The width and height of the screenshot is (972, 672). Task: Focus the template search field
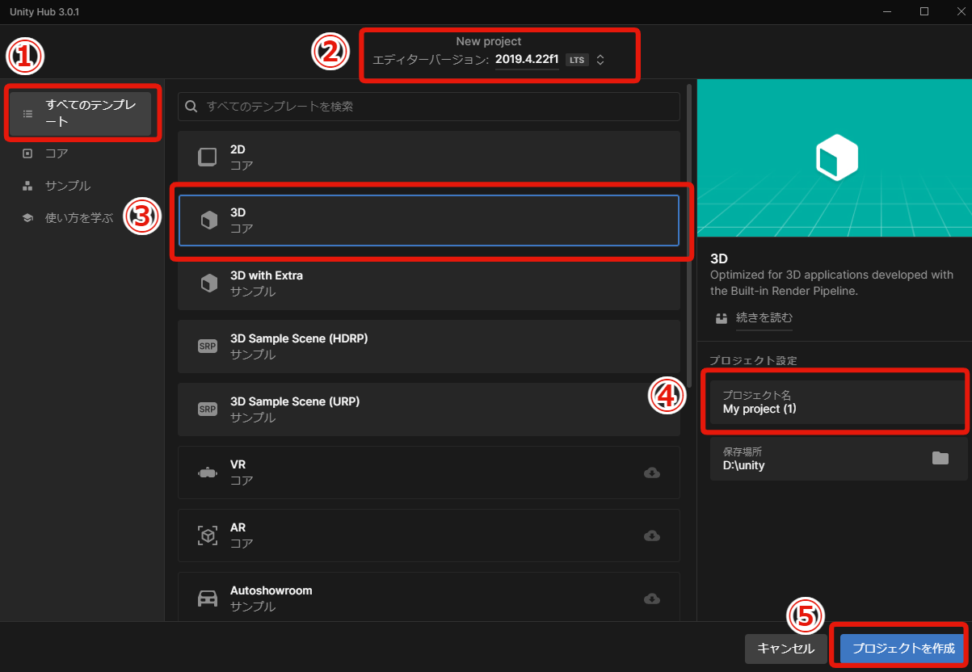pos(429,106)
